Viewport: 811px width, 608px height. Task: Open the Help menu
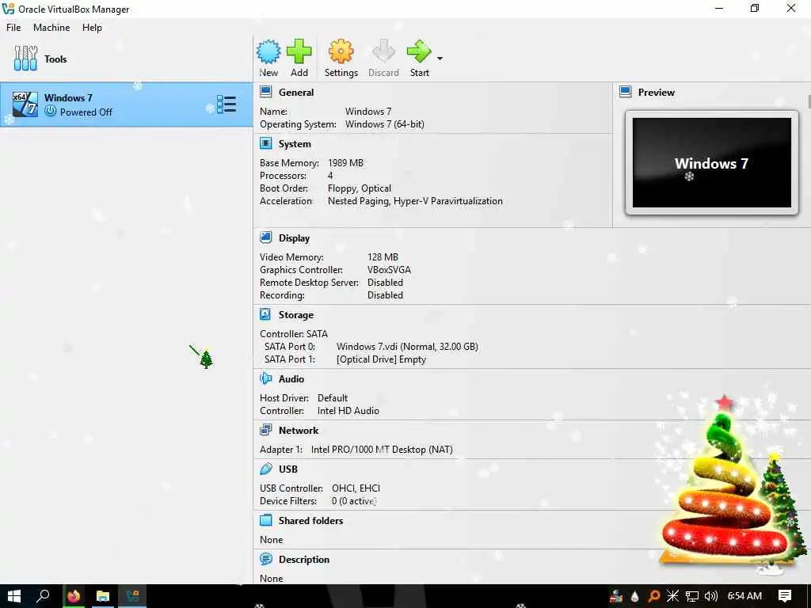pyautogui.click(x=92, y=28)
